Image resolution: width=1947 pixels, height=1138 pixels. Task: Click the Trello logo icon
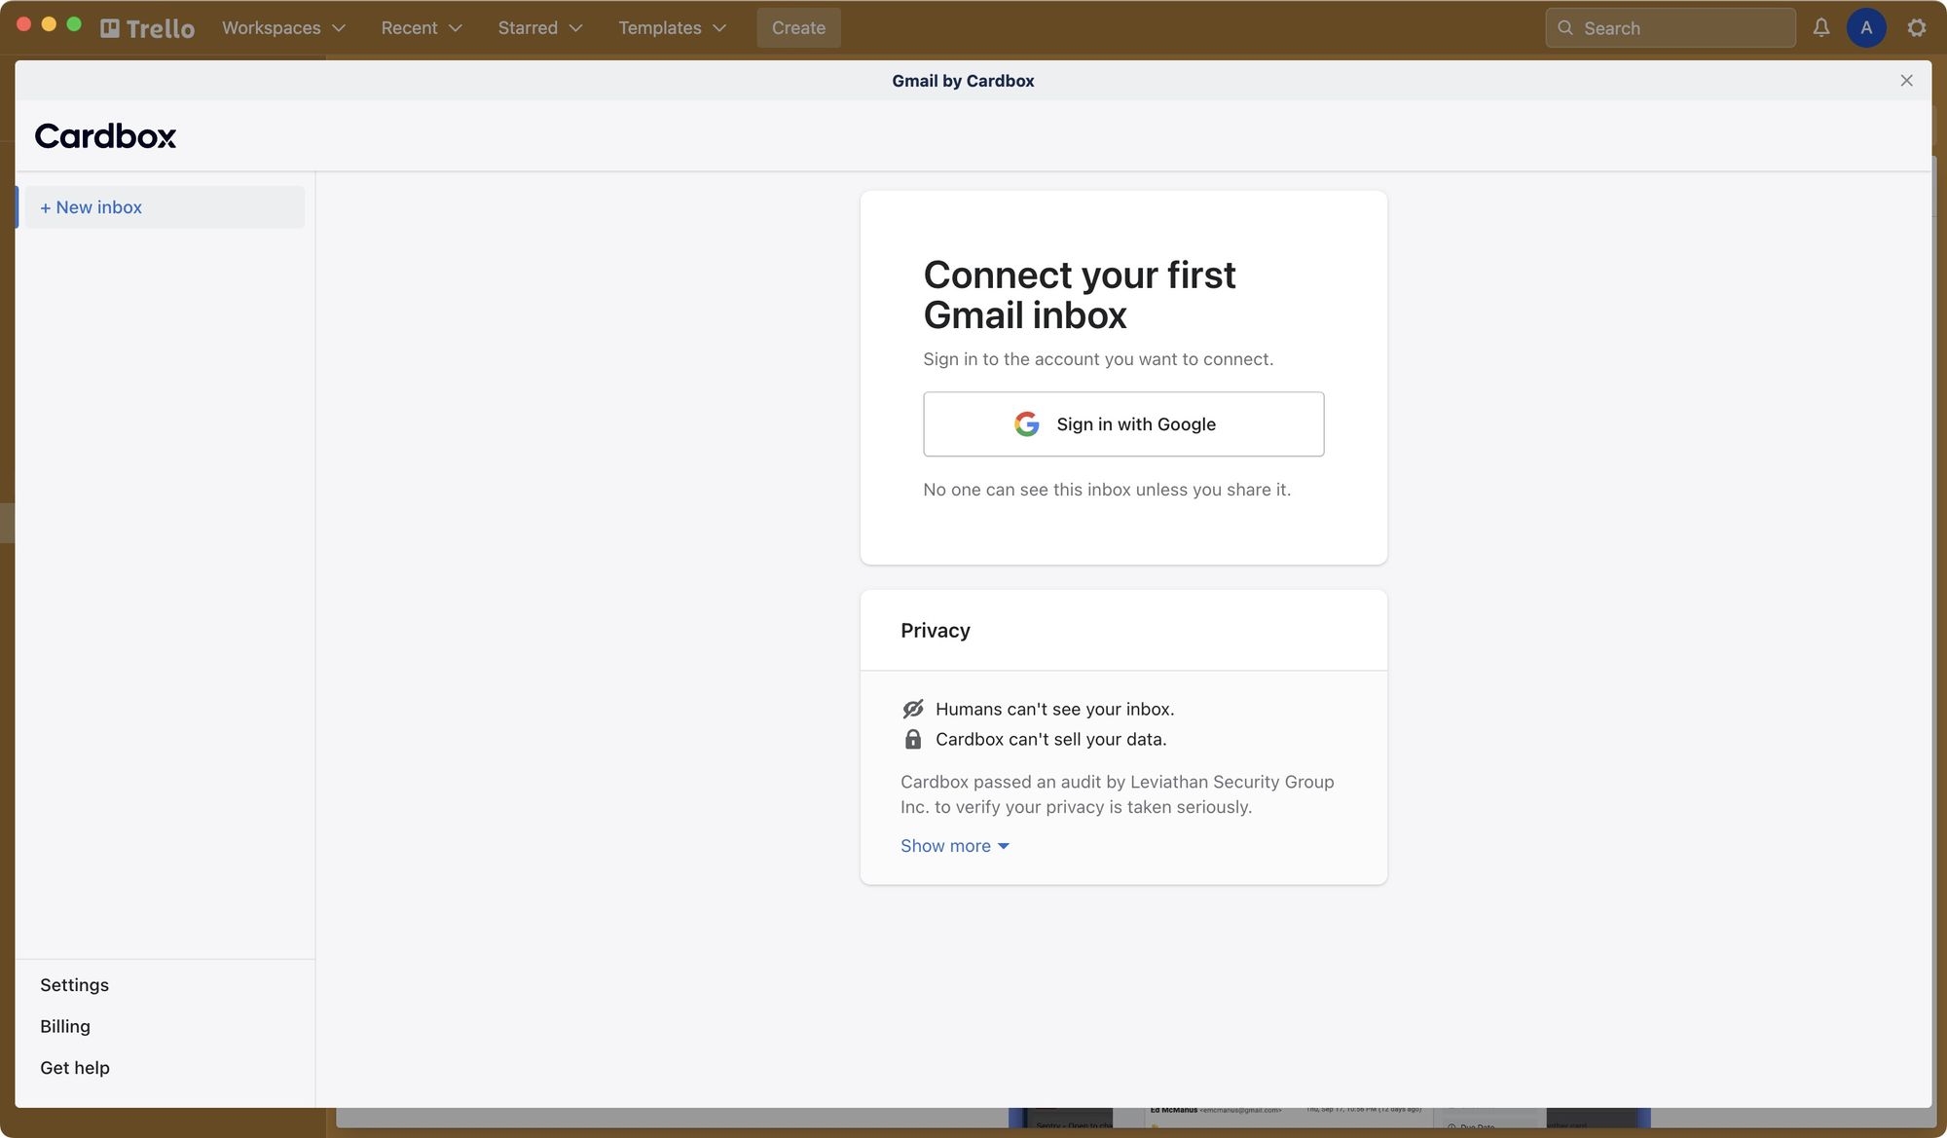[x=110, y=27]
